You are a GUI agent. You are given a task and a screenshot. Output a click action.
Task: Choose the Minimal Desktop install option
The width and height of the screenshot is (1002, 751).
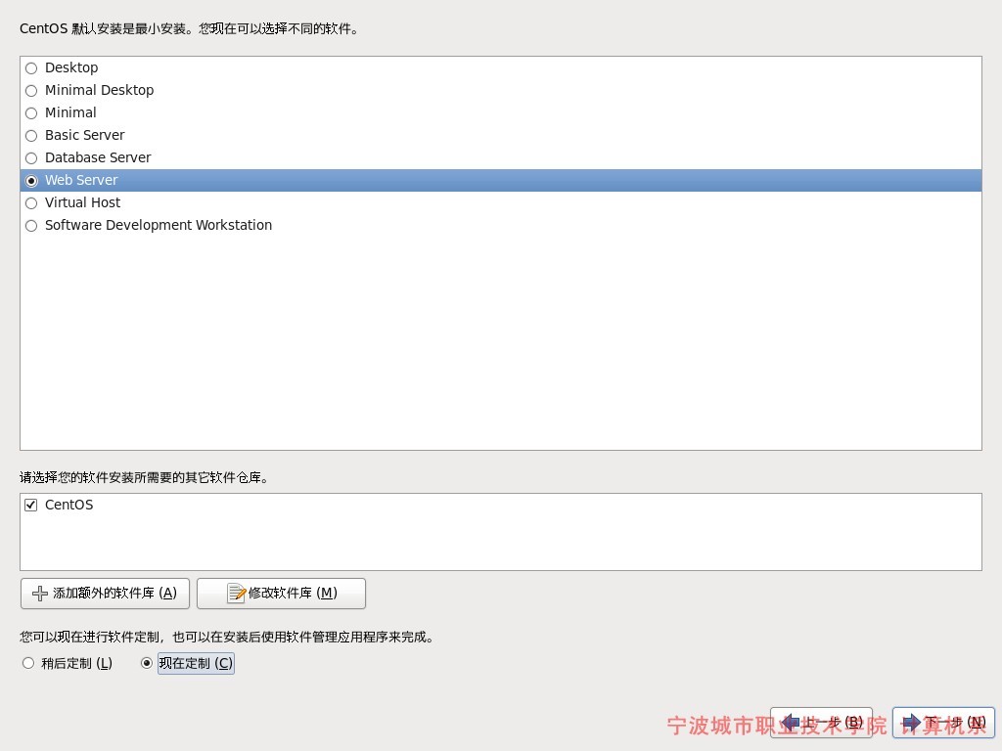click(x=31, y=91)
